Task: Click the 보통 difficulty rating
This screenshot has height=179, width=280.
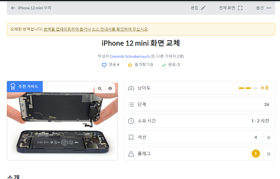Action: point(265,88)
